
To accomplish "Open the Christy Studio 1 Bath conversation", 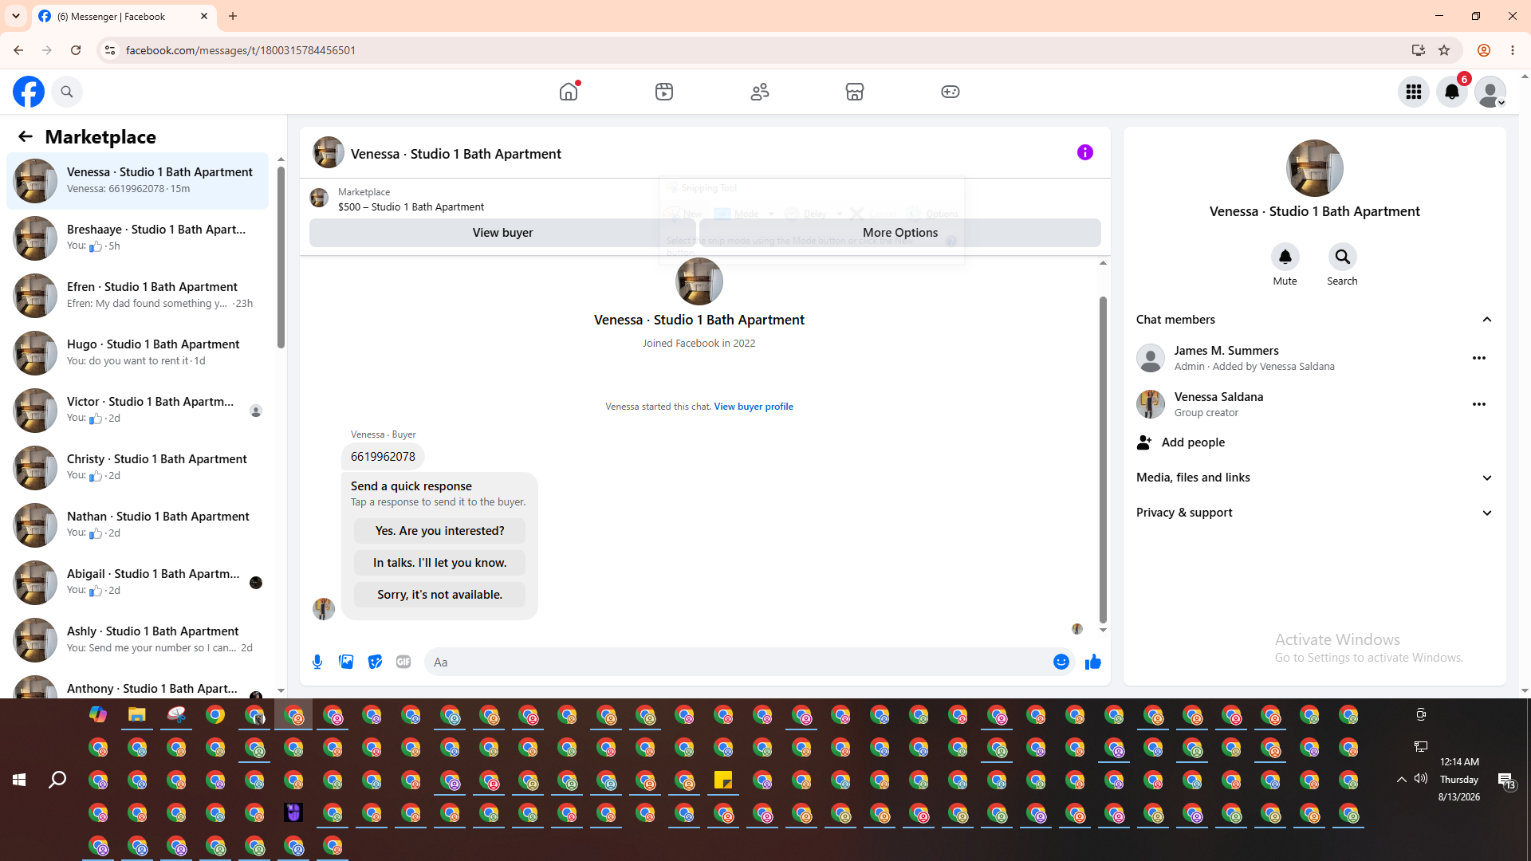I will click(x=137, y=467).
